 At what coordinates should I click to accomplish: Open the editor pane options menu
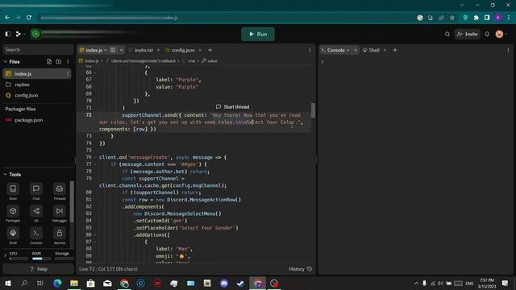point(310,50)
